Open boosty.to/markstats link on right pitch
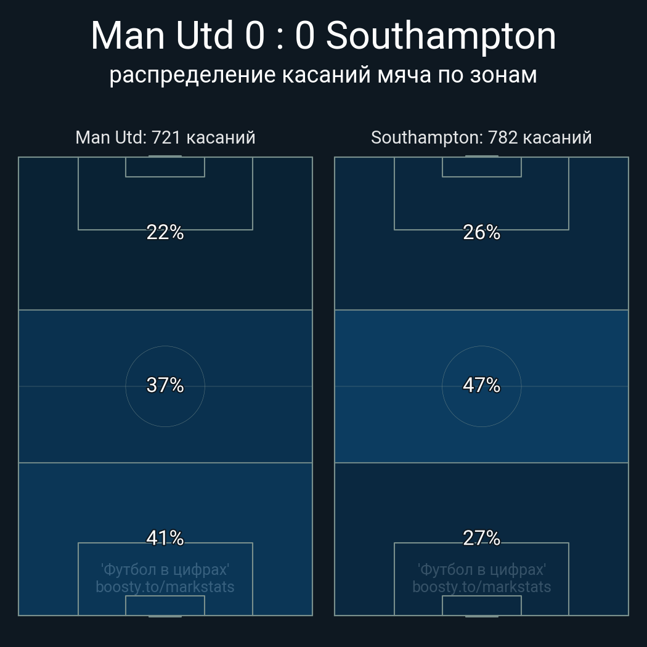This screenshot has width=647, height=647. [481, 587]
